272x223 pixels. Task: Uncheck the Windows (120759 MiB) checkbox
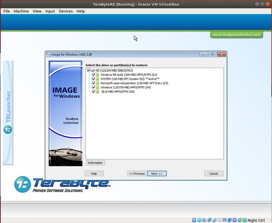(x=94, y=87)
